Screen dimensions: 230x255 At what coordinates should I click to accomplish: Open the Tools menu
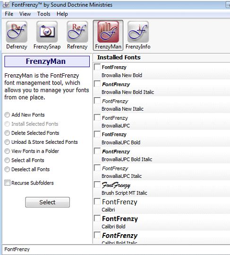click(43, 14)
